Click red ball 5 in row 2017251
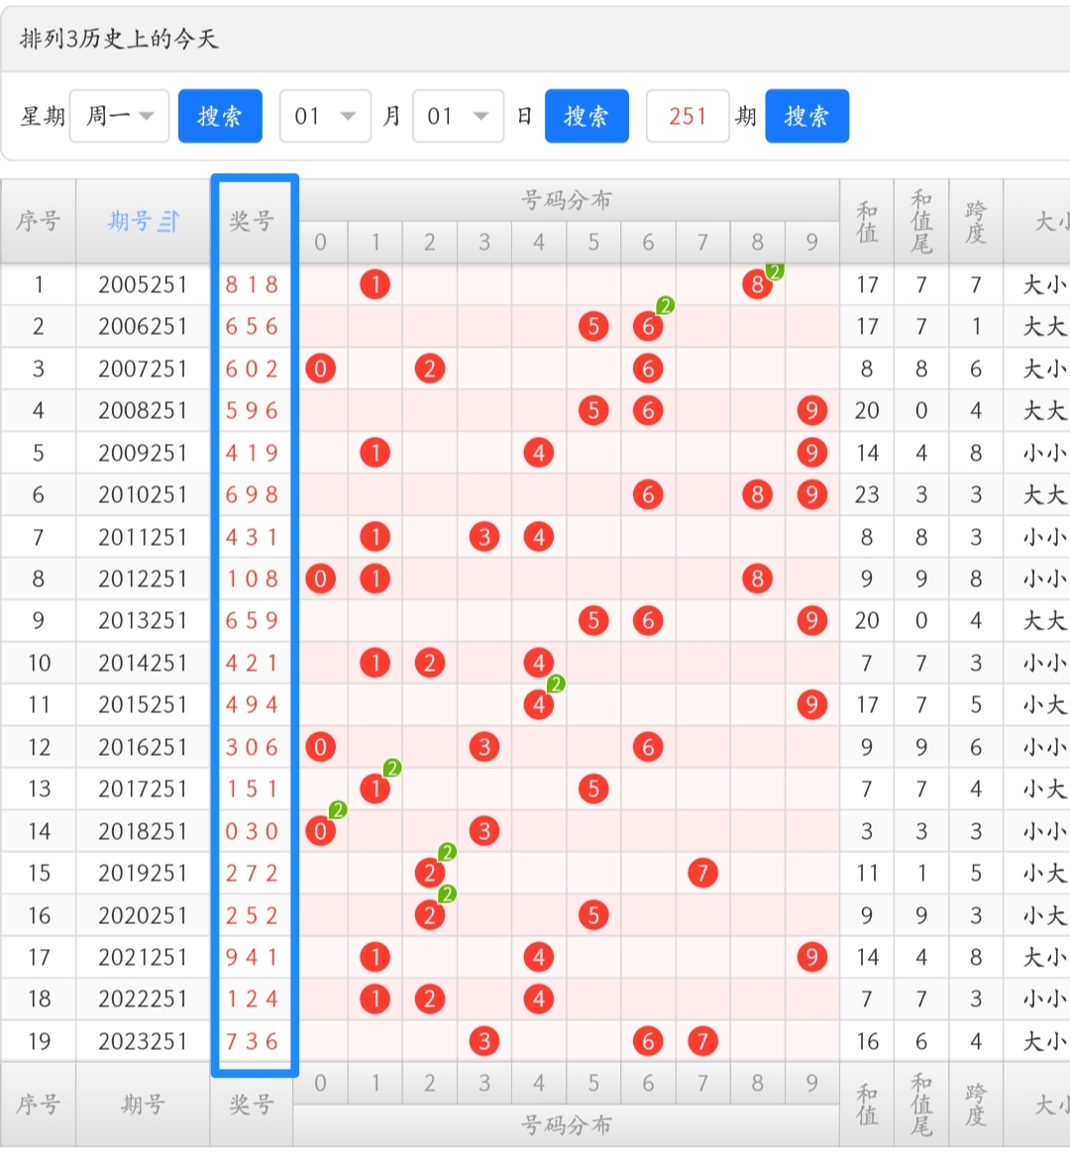 (593, 789)
